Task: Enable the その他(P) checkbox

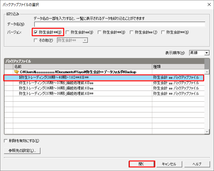Action: click(x=36, y=40)
